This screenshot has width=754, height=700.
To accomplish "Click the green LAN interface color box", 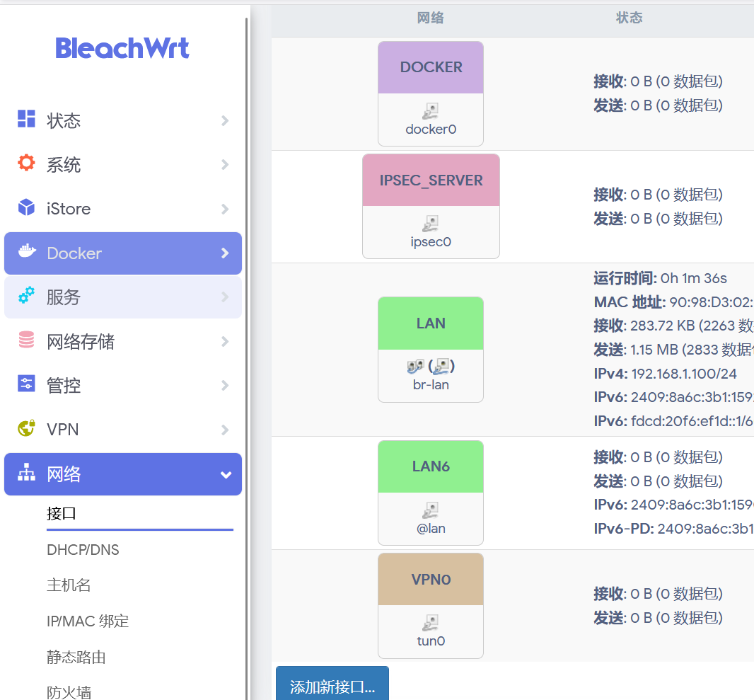I will click(431, 323).
